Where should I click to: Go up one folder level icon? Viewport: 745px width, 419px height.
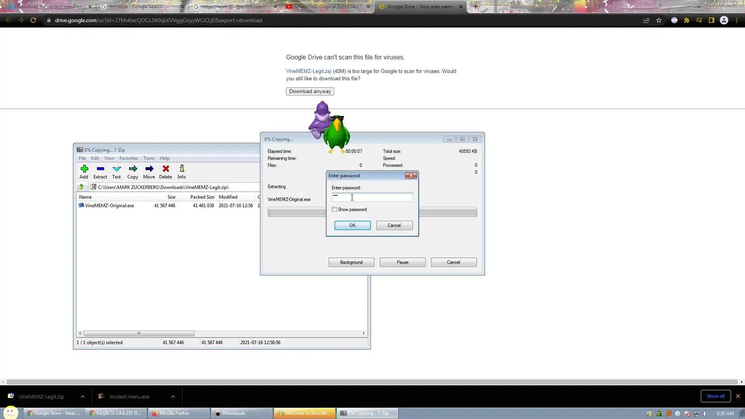[x=81, y=187]
